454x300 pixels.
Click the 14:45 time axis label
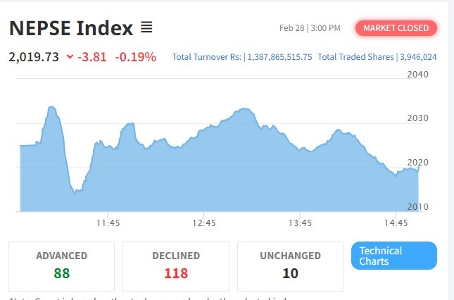[396, 223]
